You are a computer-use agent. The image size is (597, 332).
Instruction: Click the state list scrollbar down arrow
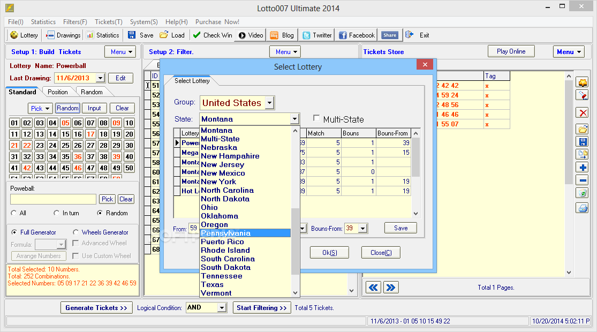pos(295,293)
